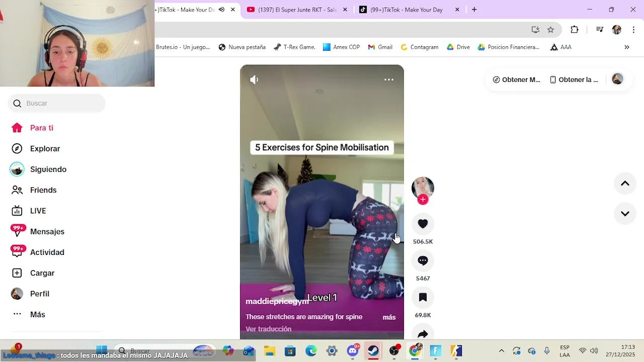Open Chrome media controls icon
Screen dimensions: 644x362
pyautogui.click(x=599, y=30)
